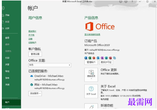
Task: Choose 另存为 in the sidebar
Action: point(8,51)
